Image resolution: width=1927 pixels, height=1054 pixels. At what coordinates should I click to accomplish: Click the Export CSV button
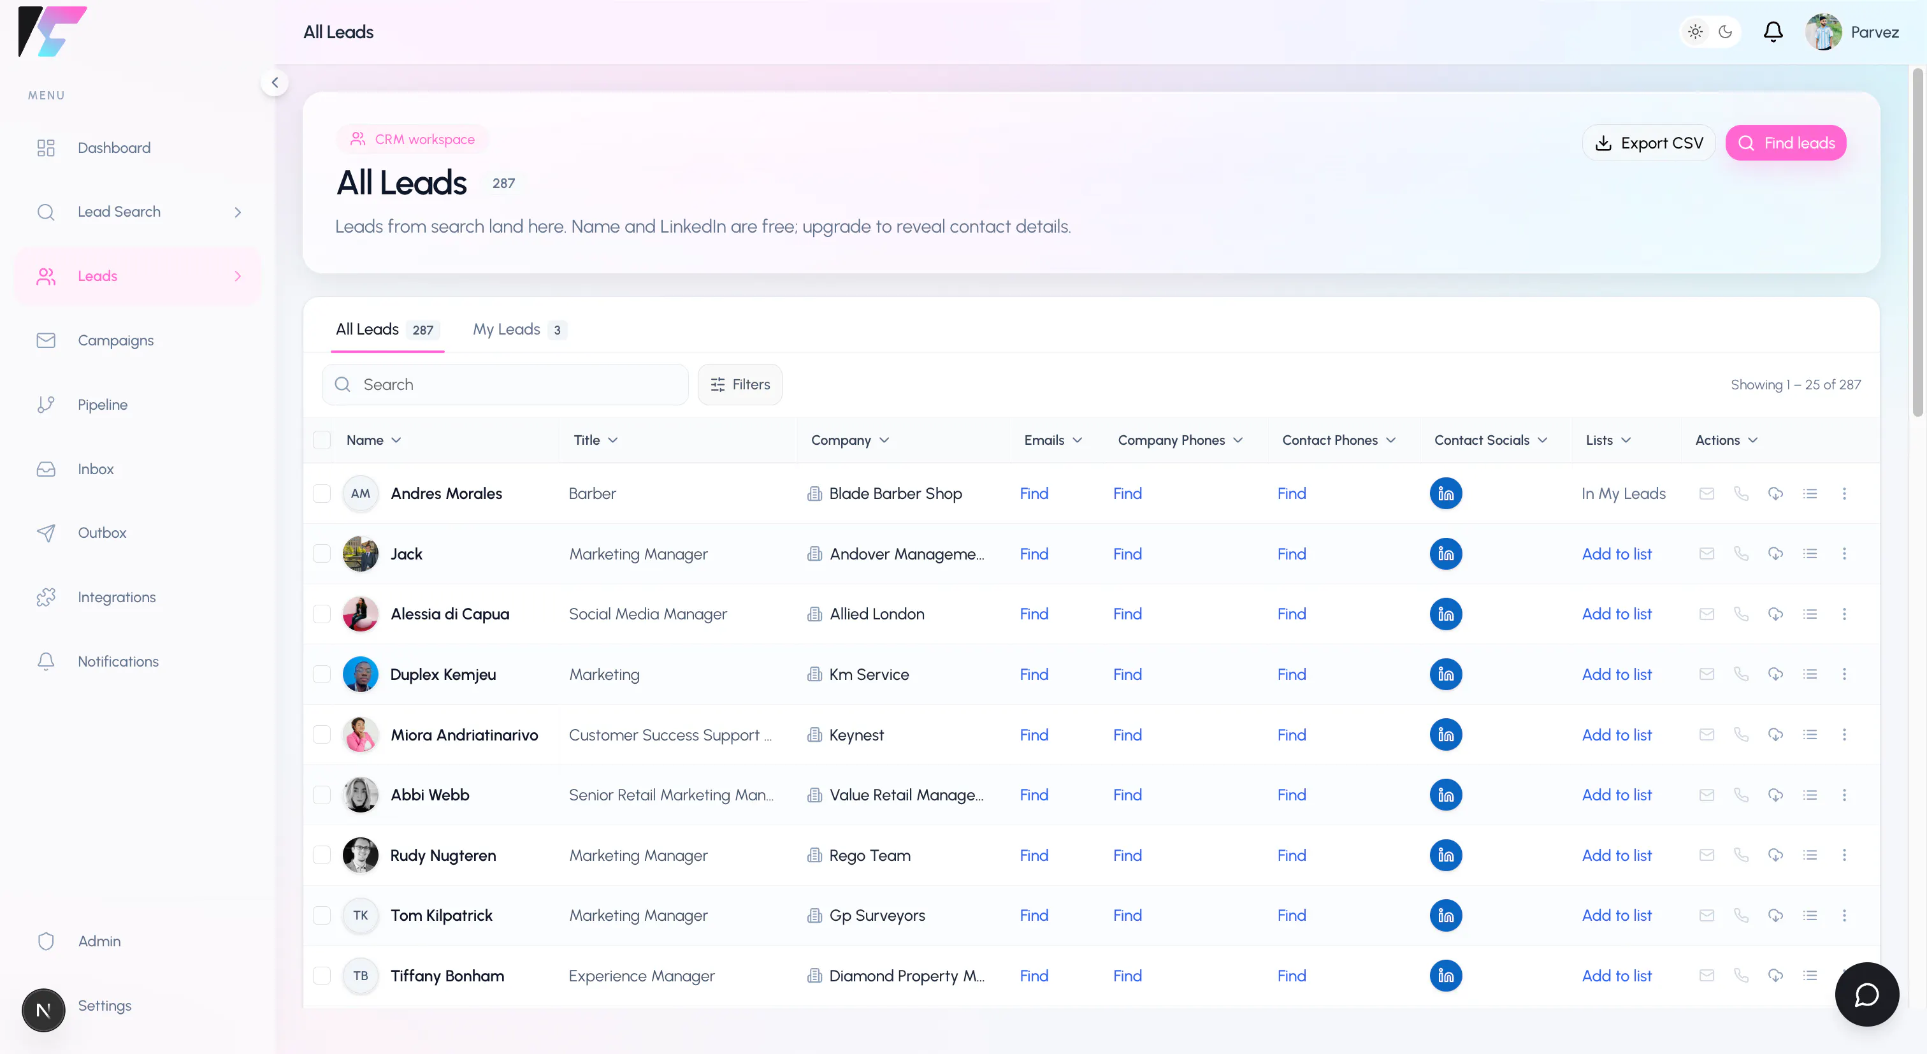pyautogui.click(x=1648, y=143)
